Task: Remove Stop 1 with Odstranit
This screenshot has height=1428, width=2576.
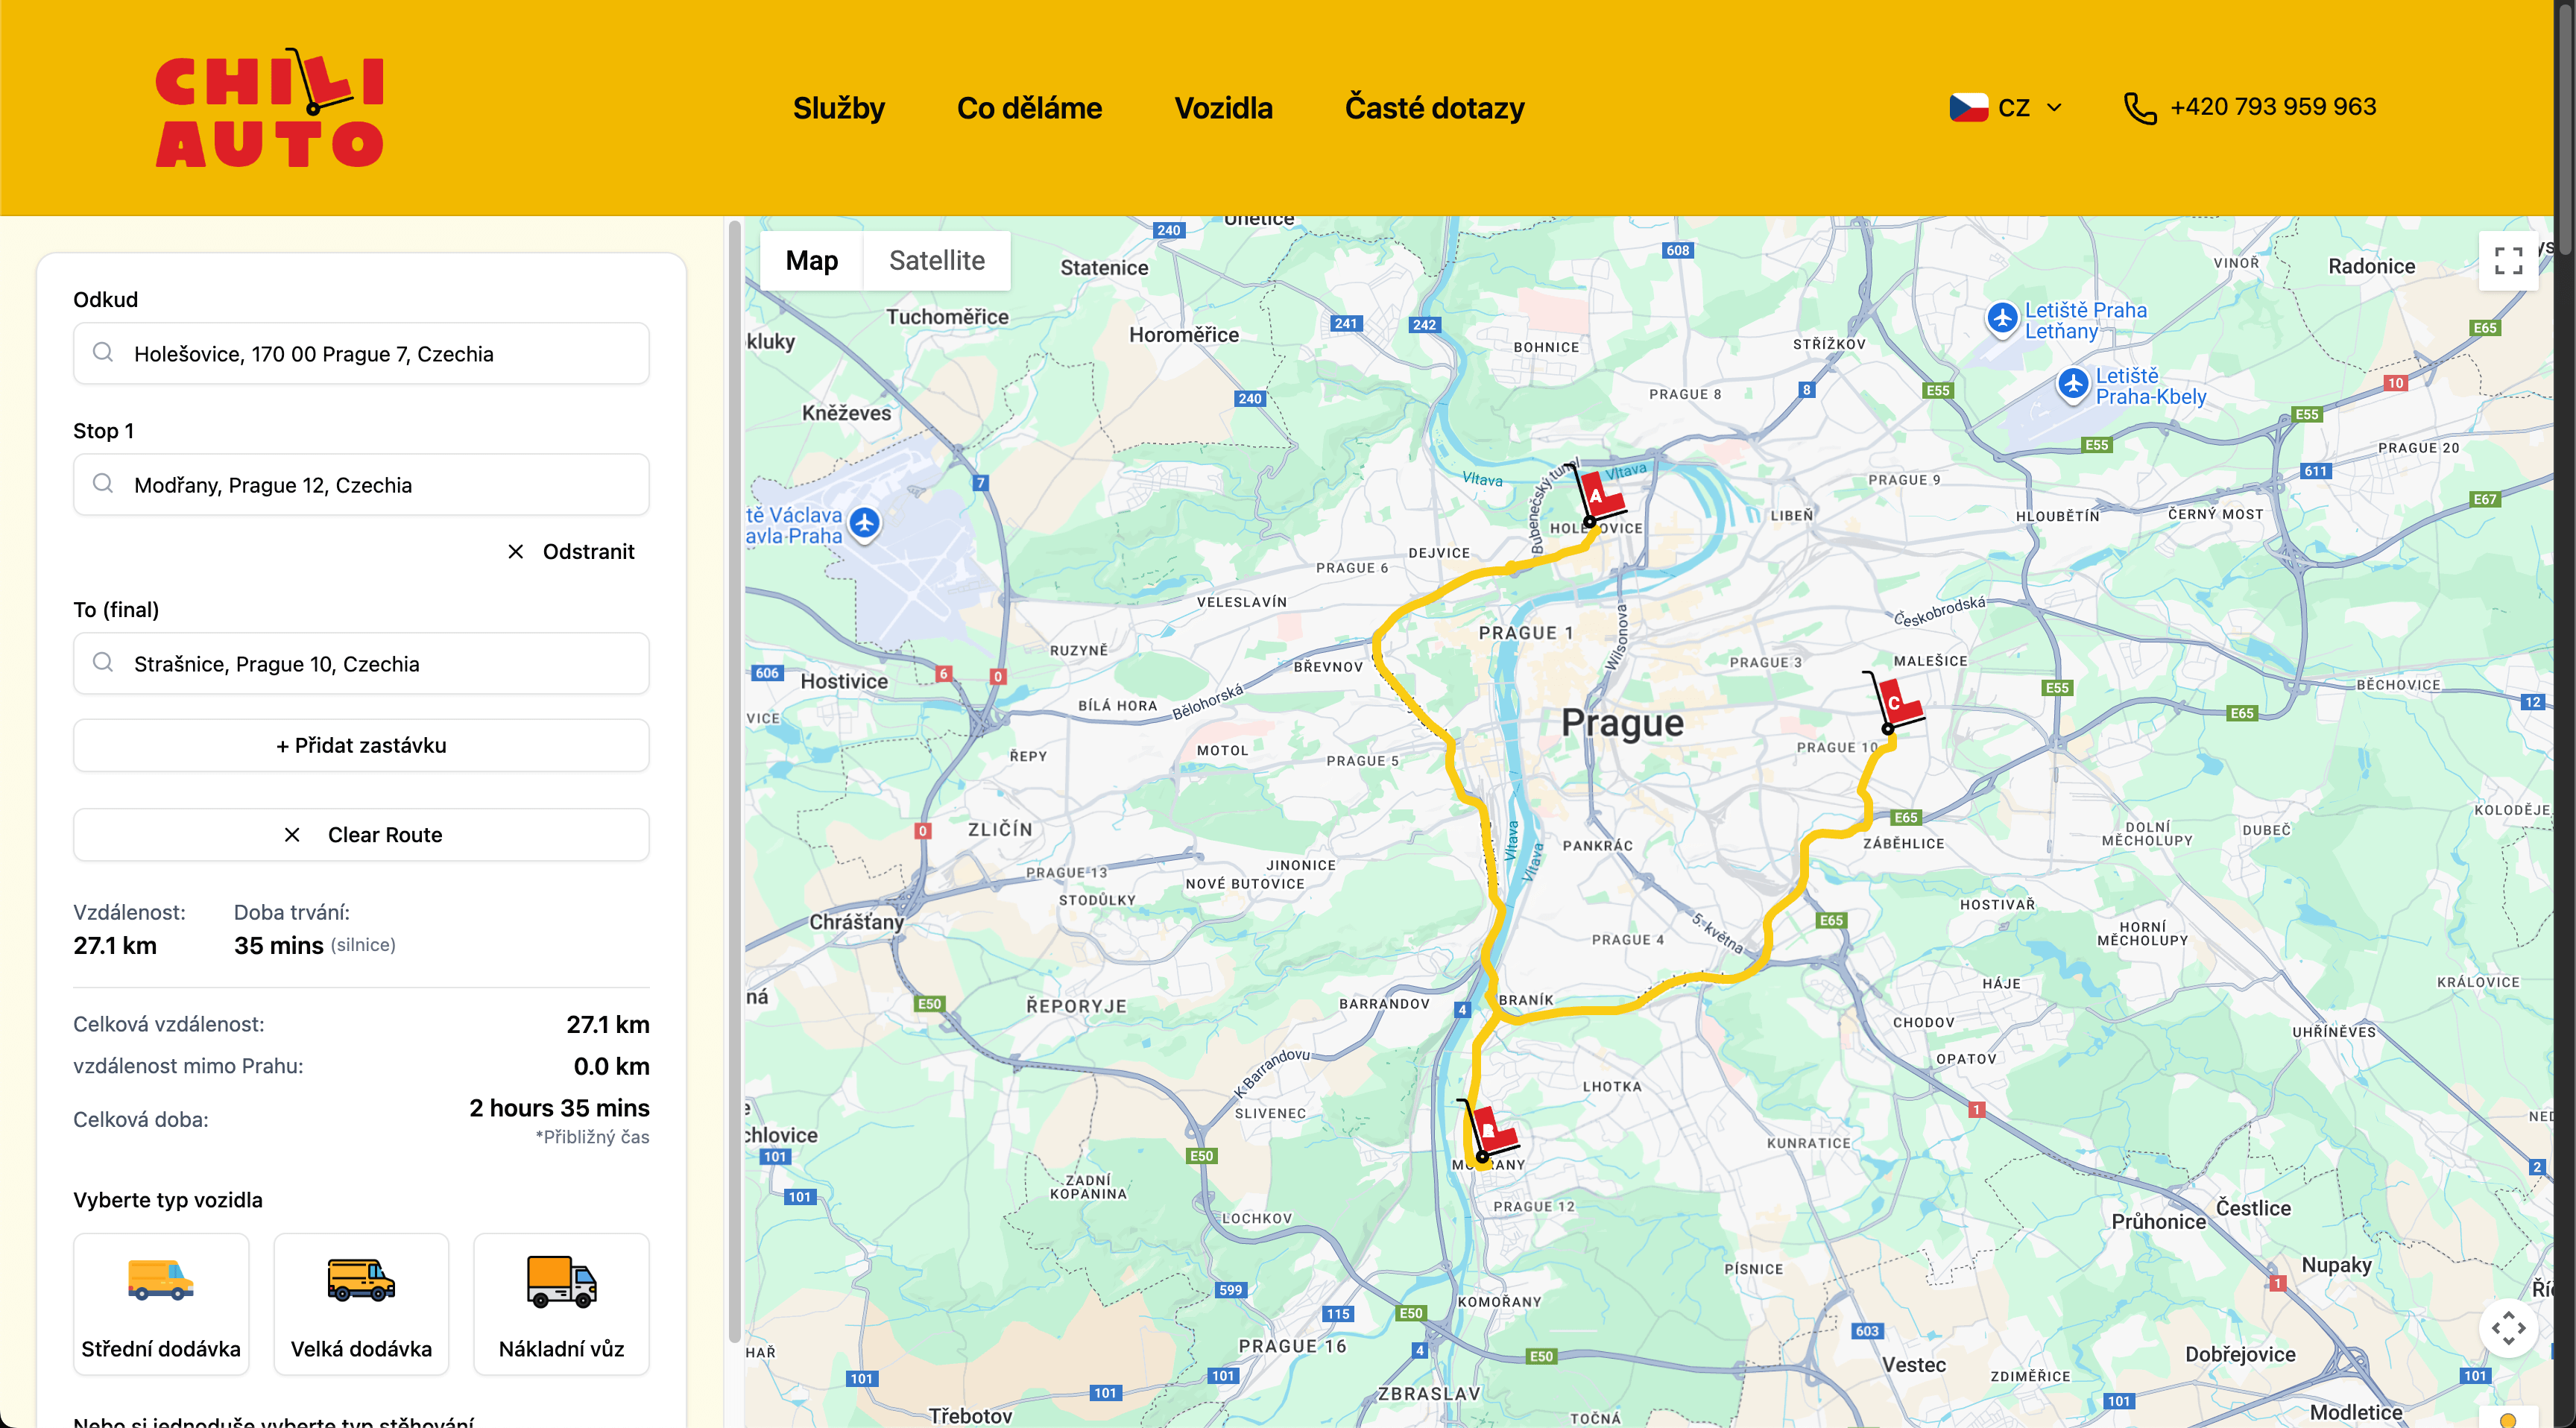Action: (x=571, y=552)
